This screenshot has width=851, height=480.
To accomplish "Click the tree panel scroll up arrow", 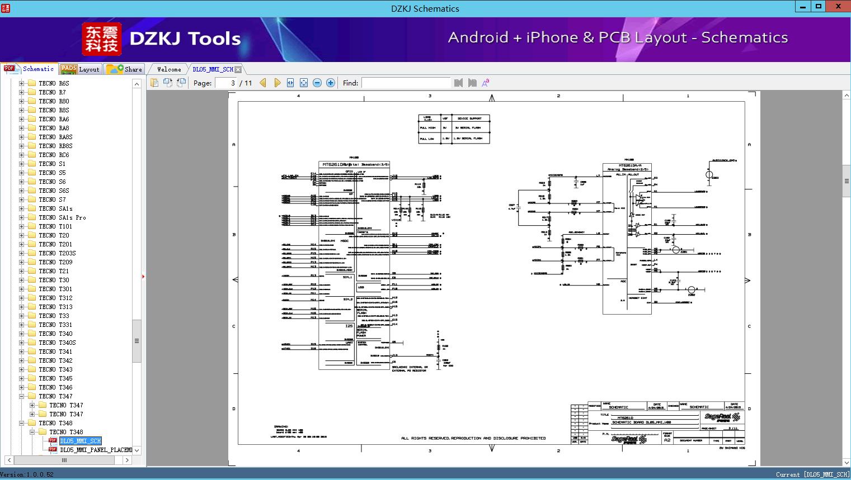I will pos(137,83).
